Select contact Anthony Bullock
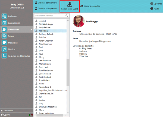The height and width of the screenshot is (117, 163). coord(50,34)
